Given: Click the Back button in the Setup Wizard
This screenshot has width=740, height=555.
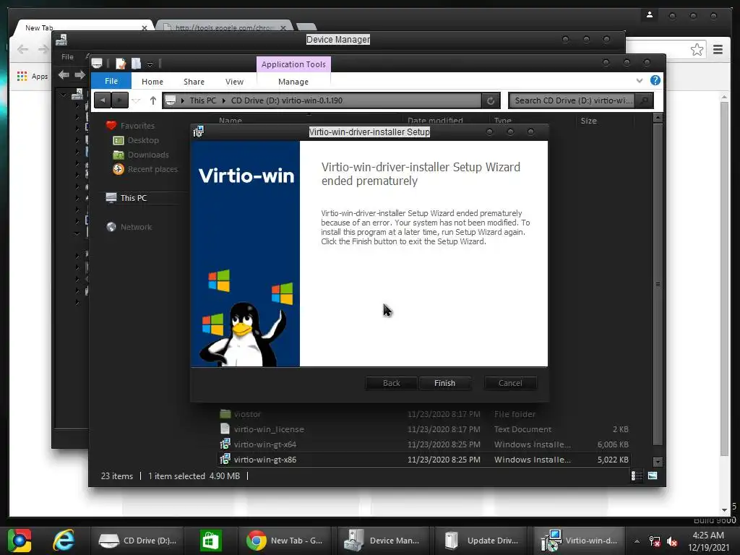Looking at the screenshot, I should click(391, 383).
